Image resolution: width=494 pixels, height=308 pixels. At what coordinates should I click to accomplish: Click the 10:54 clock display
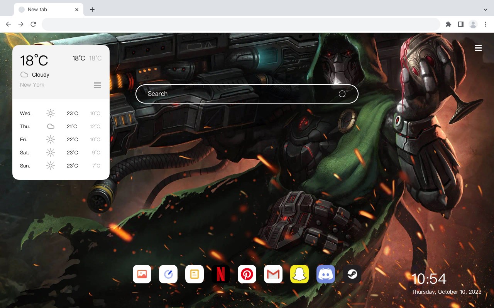click(x=429, y=279)
